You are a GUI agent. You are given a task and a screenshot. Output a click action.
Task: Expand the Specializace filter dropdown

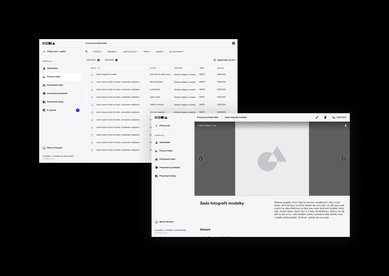[x=130, y=52]
